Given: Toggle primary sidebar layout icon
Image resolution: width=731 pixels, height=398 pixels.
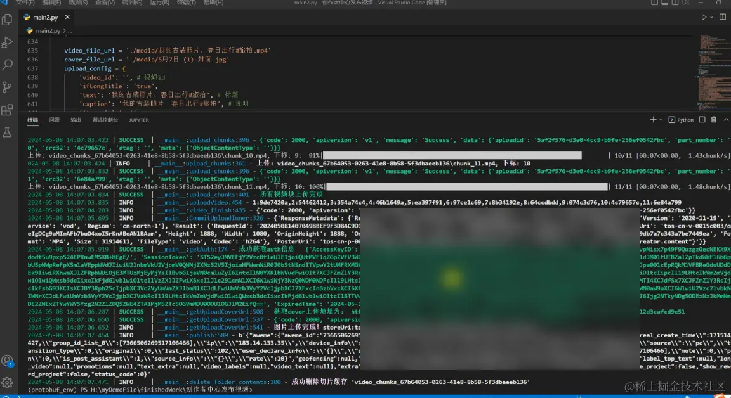Looking at the screenshot, I should click(655, 3).
